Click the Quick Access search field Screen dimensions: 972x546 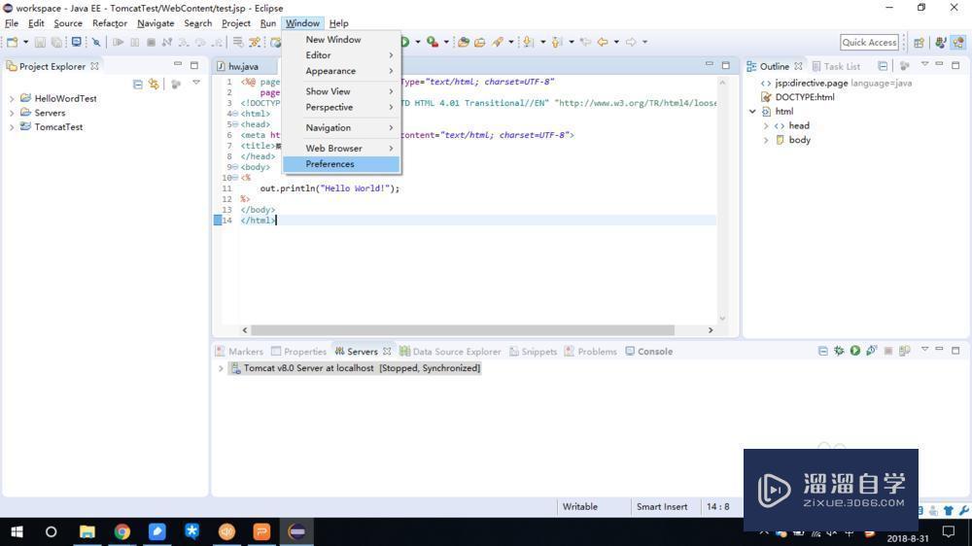click(869, 42)
